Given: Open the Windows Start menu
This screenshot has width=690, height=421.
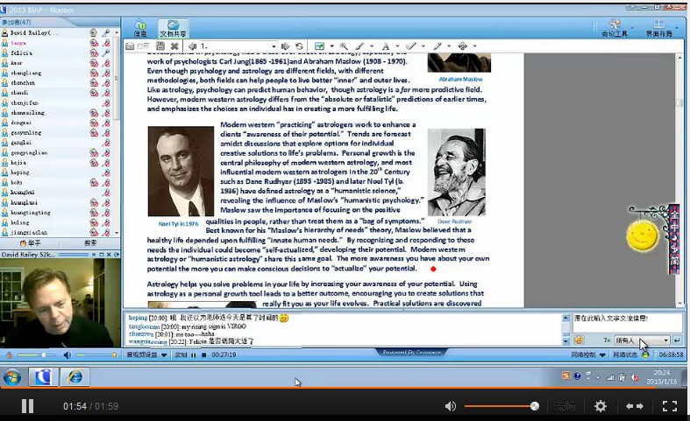Looking at the screenshot, I should point(12,377).
